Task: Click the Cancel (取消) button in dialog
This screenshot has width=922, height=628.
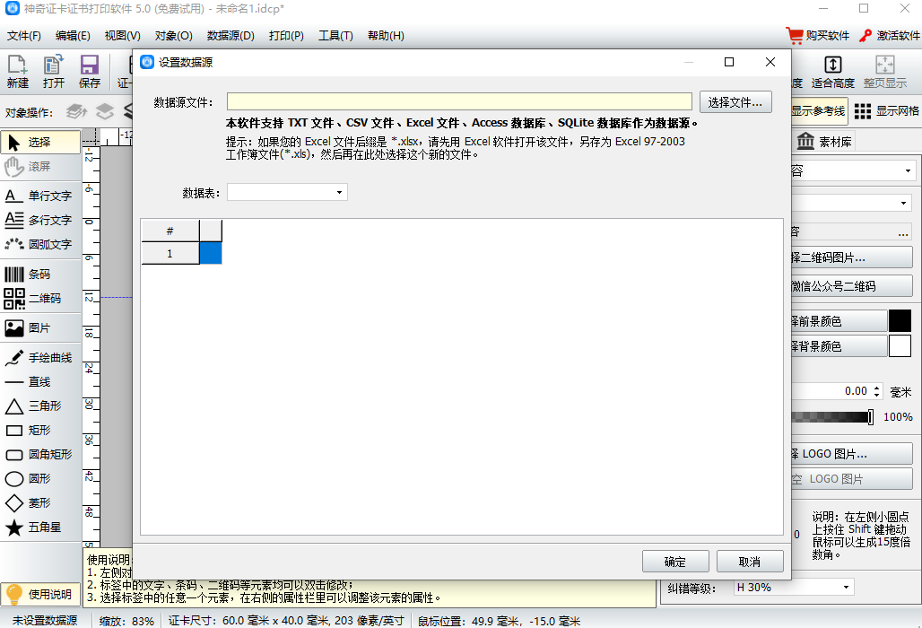Action: (750, 562)
